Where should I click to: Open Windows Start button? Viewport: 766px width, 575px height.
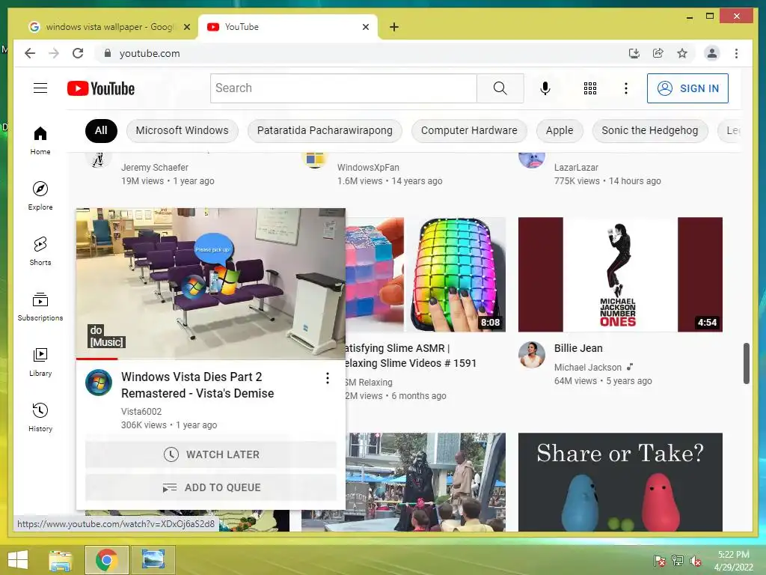pyautogui.click(x=18, y=560)
